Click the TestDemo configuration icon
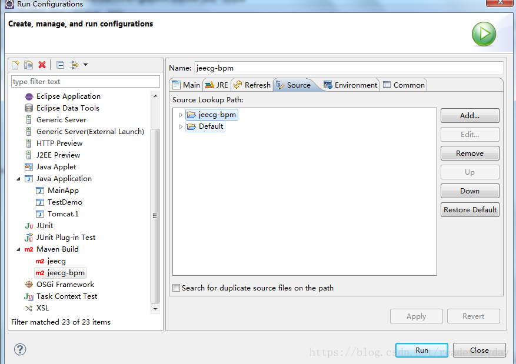 (40, 202)
